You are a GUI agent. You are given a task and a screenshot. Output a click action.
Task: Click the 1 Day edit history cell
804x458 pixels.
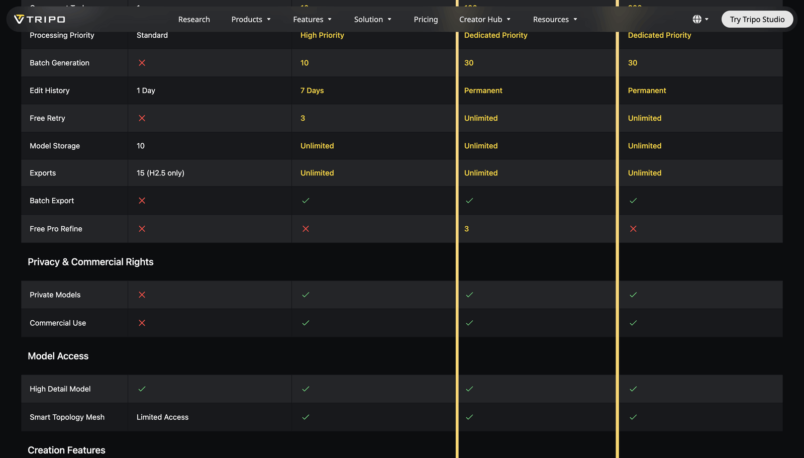pos(146,90)
